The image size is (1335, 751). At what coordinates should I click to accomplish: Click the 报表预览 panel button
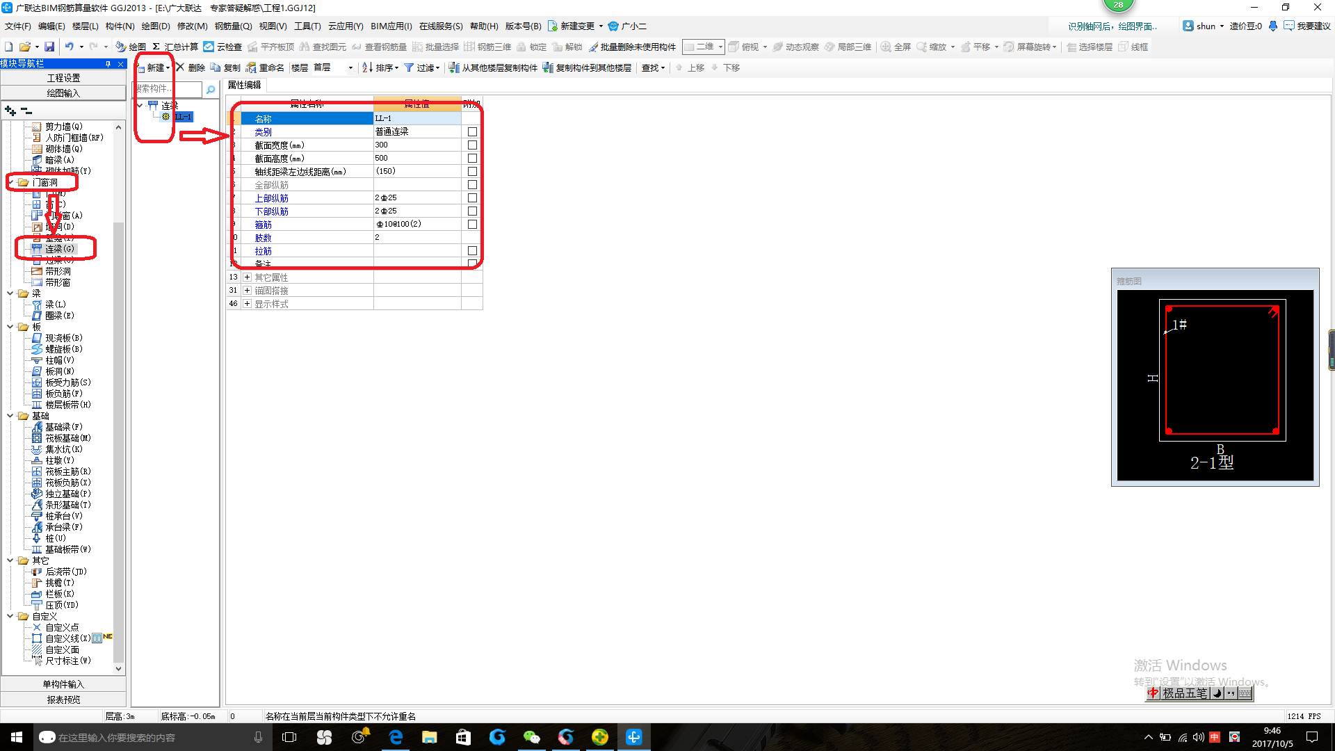(63, 700)
